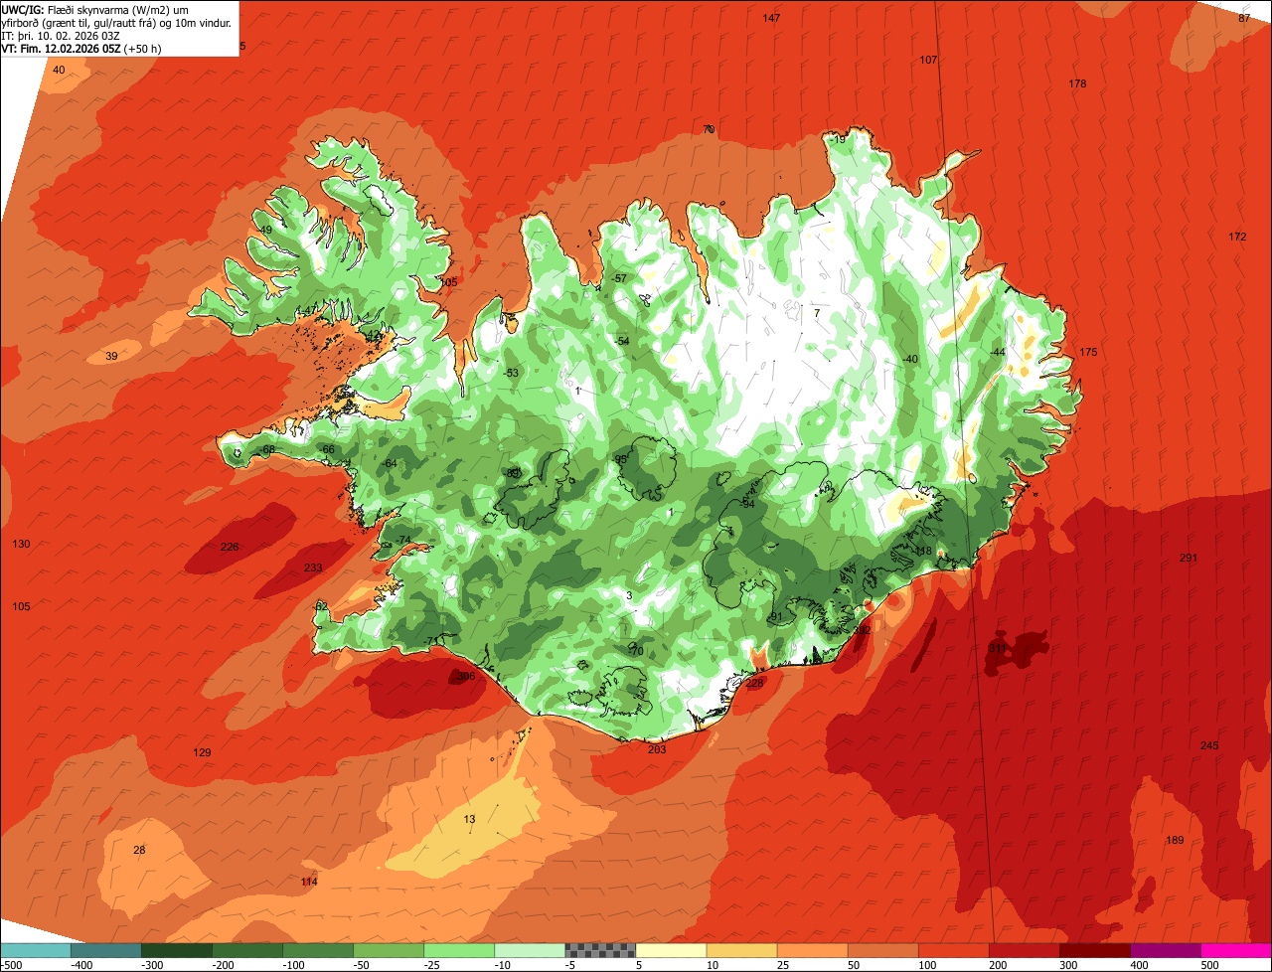Click the flux value 147 at the top edge
This screenshot has width=1272, height=972.
point(771,19)
